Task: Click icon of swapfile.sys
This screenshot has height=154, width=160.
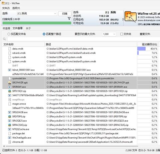Action: (10, 100)
